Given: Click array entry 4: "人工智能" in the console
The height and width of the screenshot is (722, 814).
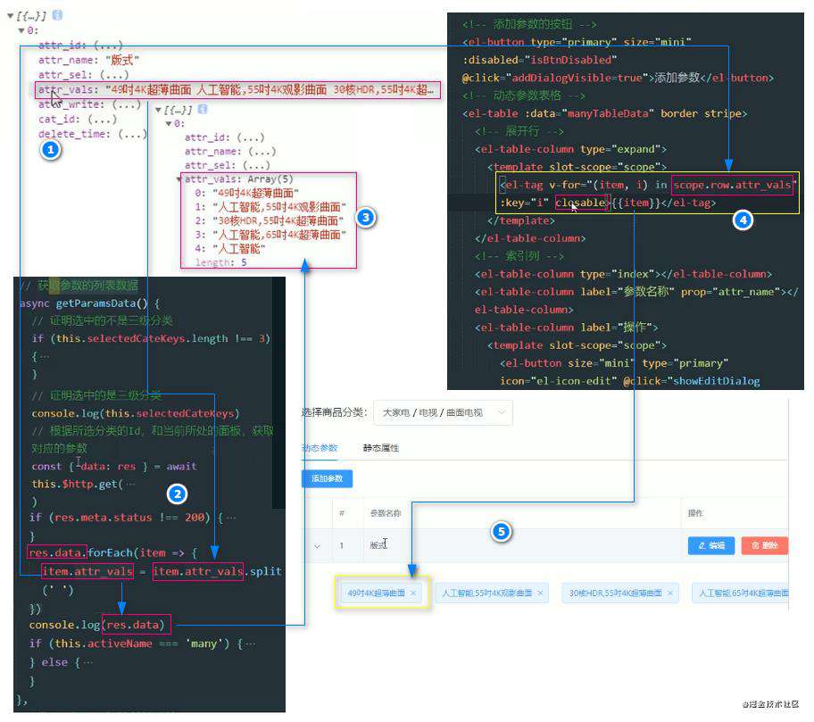Looking at the screenshot, I should [x=230, y=249].
